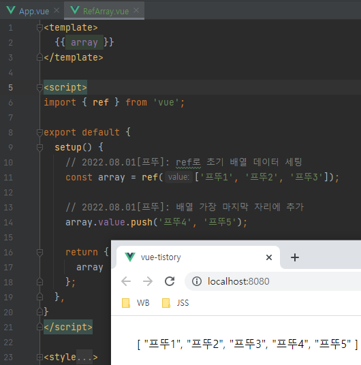Image resolution: width=361 pixels, height=365 pixels.
Task: Collapse the return block at line 16
Action: click(x=40, y=253)
